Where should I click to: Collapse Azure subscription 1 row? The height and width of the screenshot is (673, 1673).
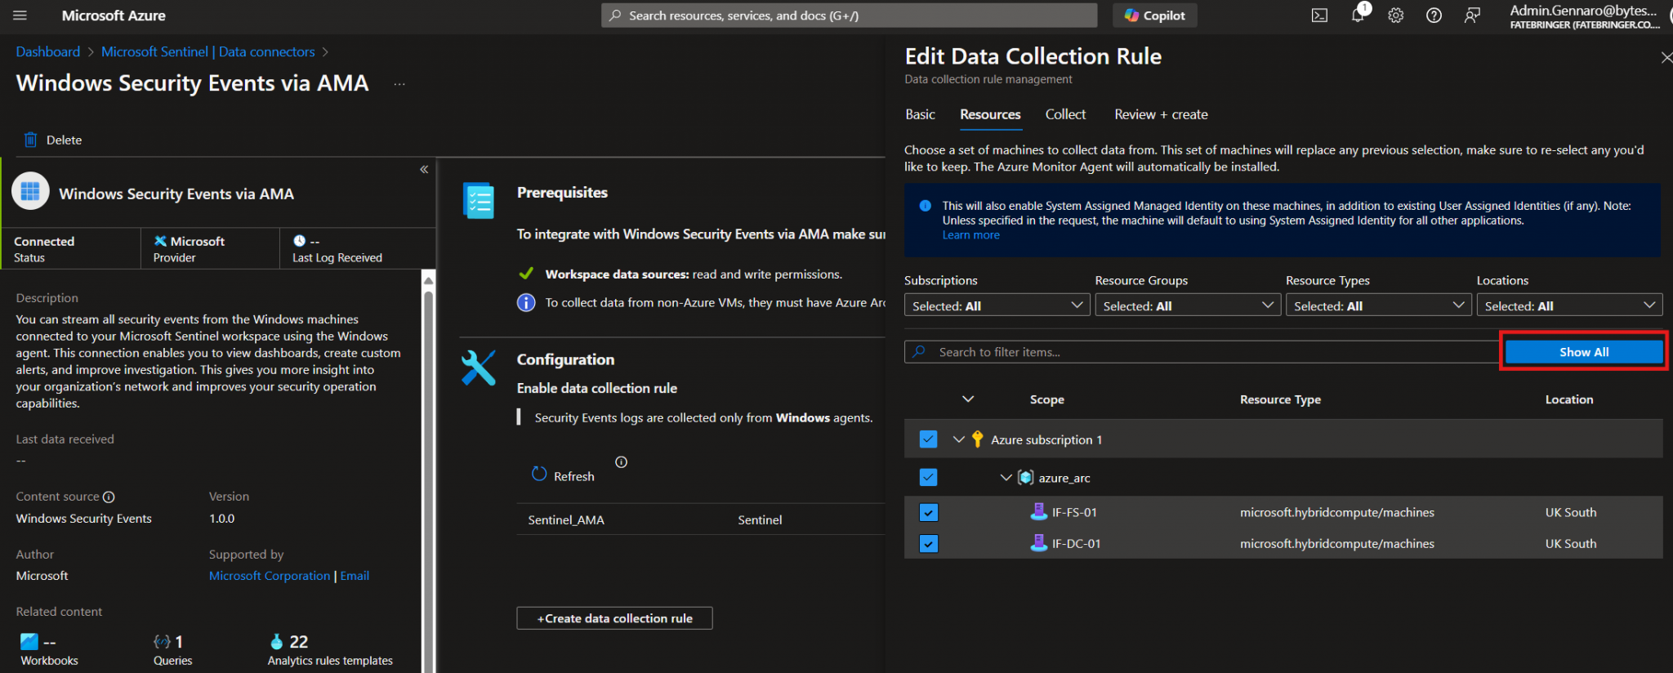pos(959,439)
